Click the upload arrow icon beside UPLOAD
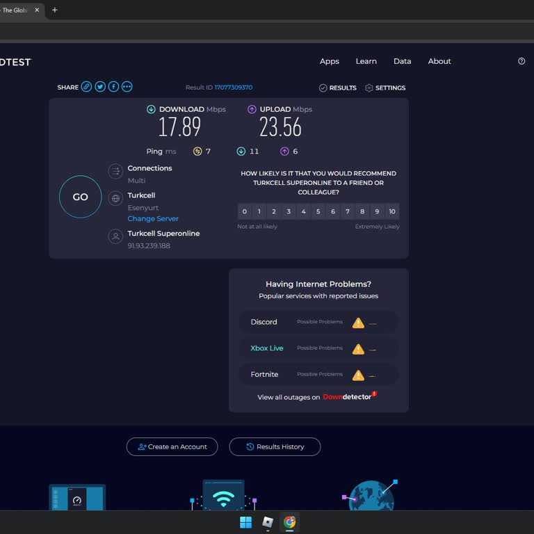The height and width of the screenshot is (534, 534). tap(252, 109)
